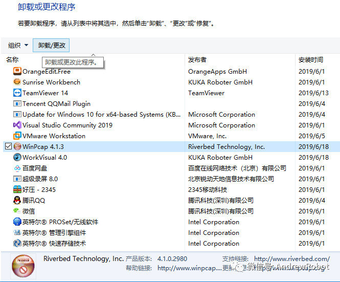Viewport: 340px width, 282px height.
Task: Click the WorkVisual 4.0 icon
Action: point(17,157)
